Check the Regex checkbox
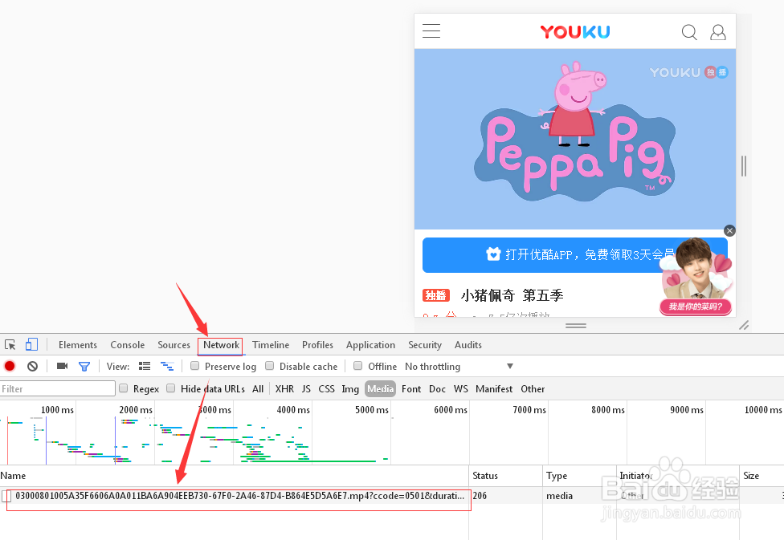784x540 pixels. [124, 388]
